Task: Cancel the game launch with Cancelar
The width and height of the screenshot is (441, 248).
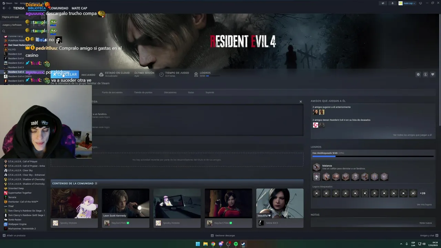Action: pos(65,74)
